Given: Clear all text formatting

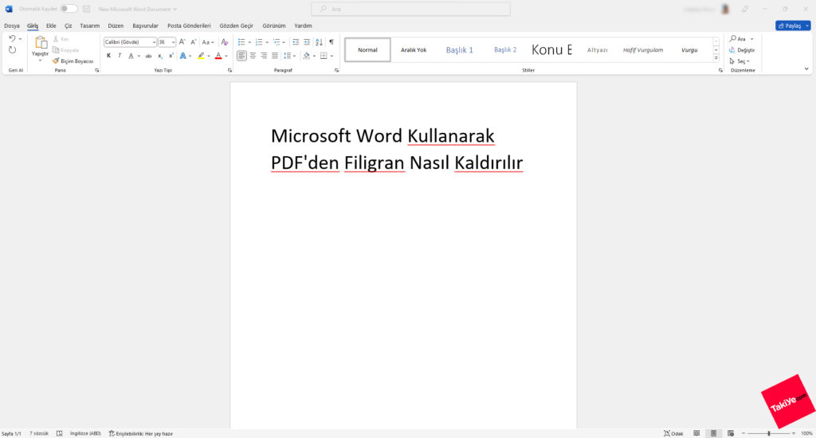Looking at the screenshot, I should coord(224,42).
